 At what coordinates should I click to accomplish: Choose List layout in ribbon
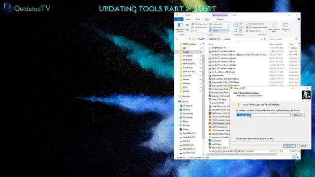195,30
